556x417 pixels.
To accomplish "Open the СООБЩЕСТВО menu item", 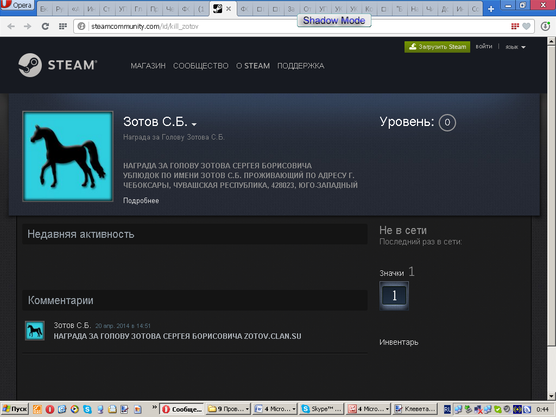I will tap(201, 66).
